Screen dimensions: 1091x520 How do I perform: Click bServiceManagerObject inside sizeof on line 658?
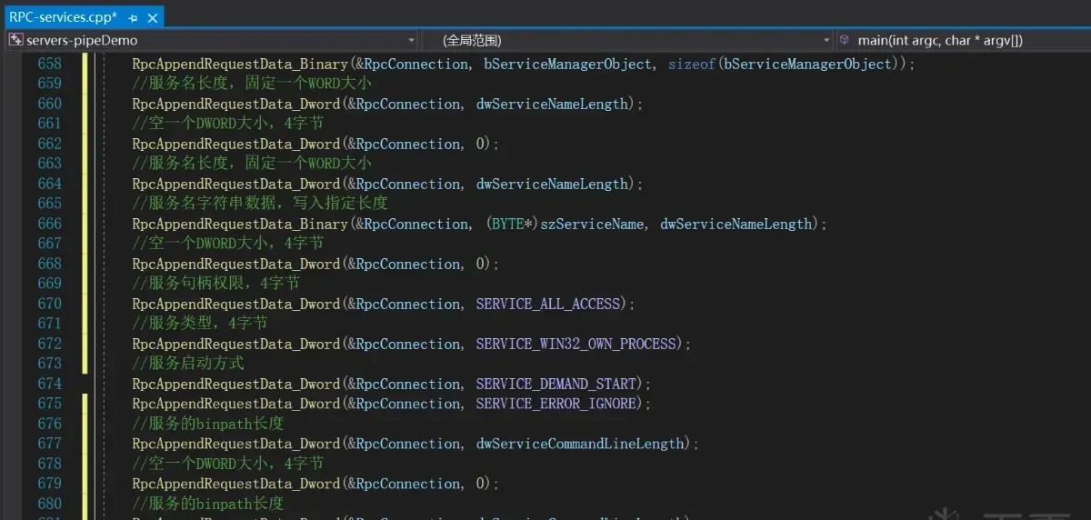806,64
